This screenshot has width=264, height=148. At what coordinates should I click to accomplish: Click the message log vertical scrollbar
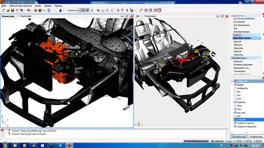coord(227,133)
